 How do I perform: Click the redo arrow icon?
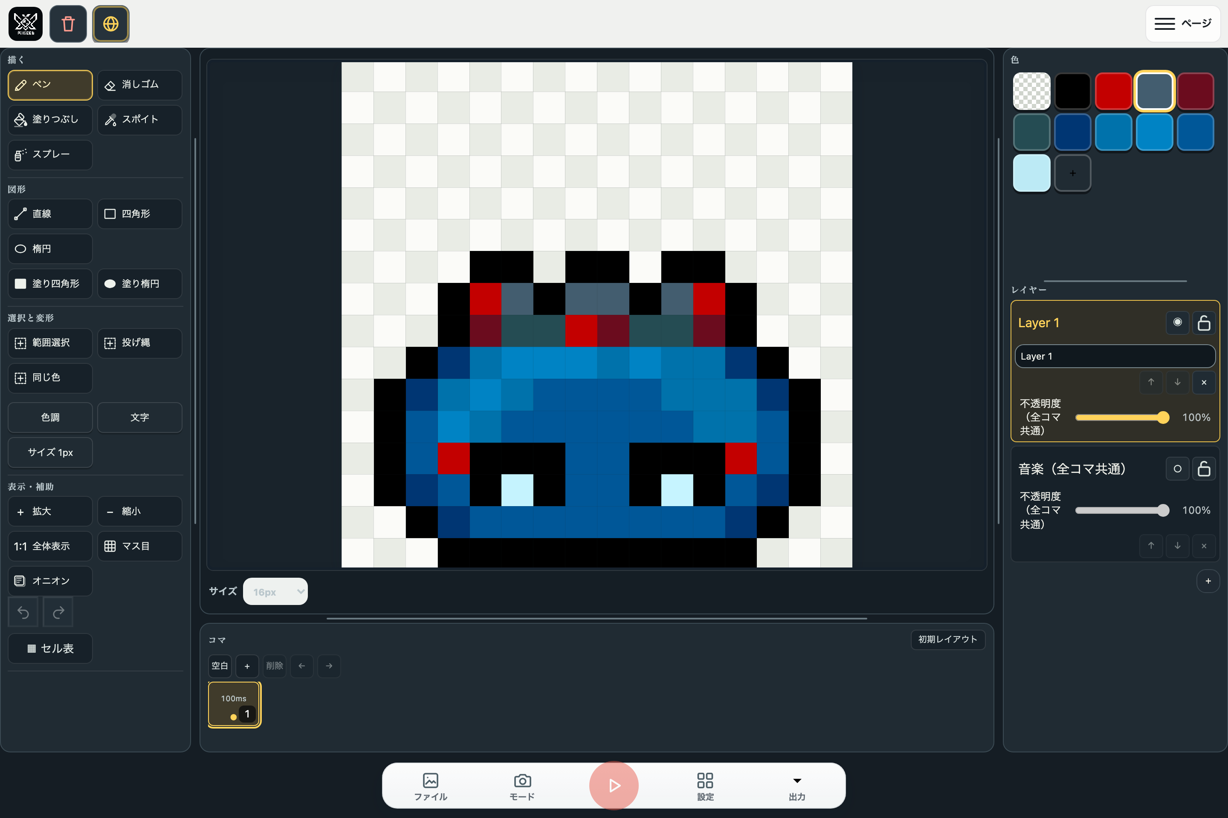(58, 612)
